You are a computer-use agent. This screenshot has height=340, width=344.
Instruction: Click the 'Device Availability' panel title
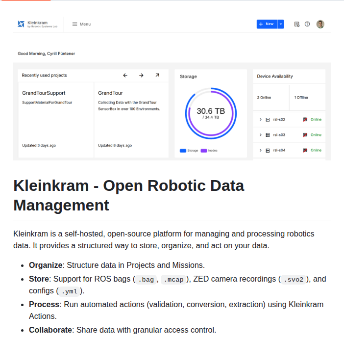(275, 76)
